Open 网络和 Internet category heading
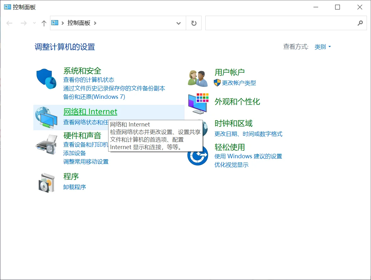 click(90, 111)
